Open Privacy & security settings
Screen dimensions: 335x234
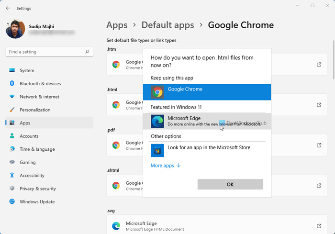(38, 189)
